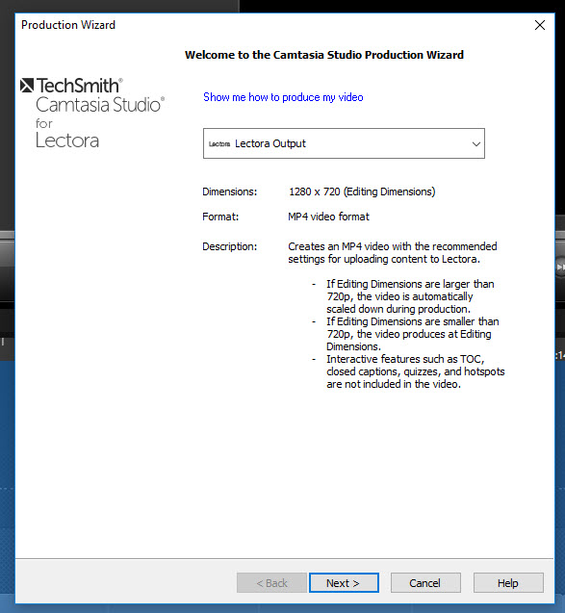Image resolution: width=565 pixels, height=613 pixels.
Task: Click the Description: label
Action: tap(229, 246)
